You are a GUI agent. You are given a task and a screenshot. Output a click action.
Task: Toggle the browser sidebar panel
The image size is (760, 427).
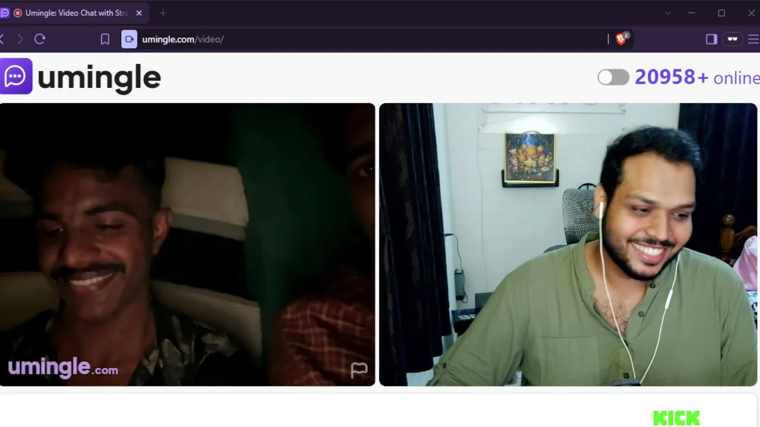coord(711,39)
